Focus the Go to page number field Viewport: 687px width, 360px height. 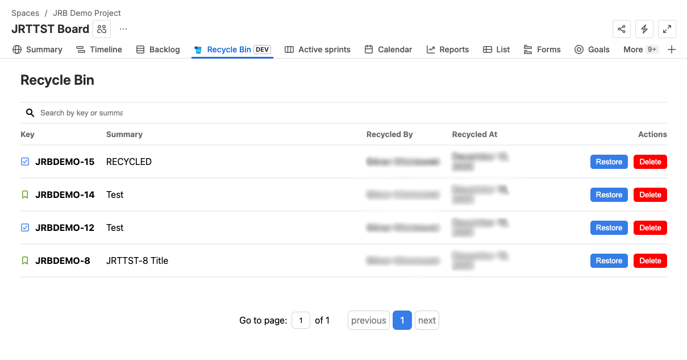301,320
